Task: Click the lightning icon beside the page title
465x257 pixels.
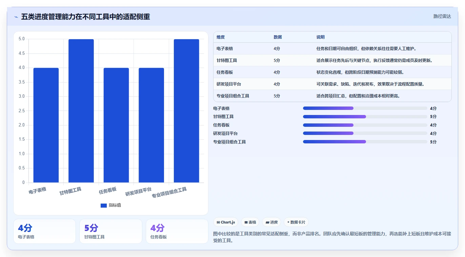Action: tap(16, 17)
